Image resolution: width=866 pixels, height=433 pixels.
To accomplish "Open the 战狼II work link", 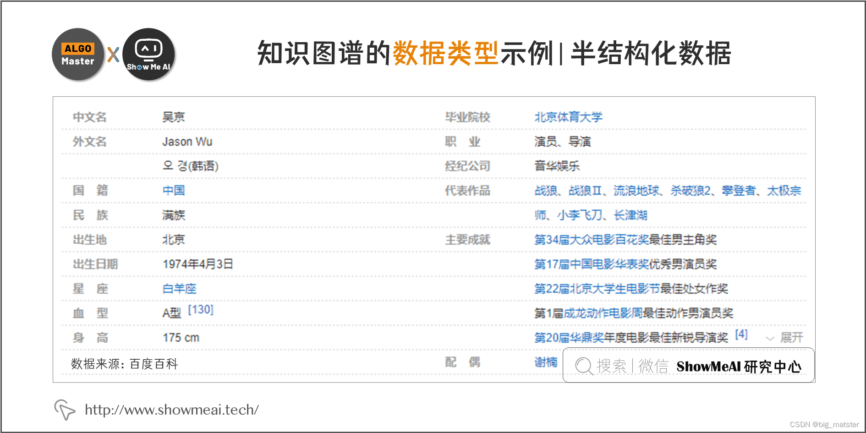I will [x=585, y=191].
